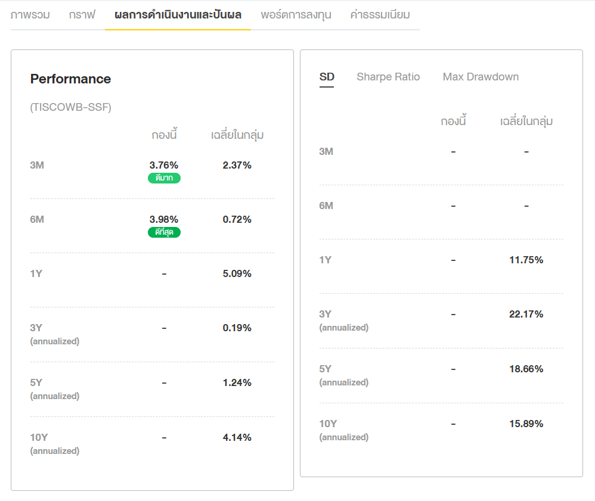Click the 22.17% three-year SD average
The height and width of the screenshot is (501, 595).
pyautogui.click(x=526, y=314)
